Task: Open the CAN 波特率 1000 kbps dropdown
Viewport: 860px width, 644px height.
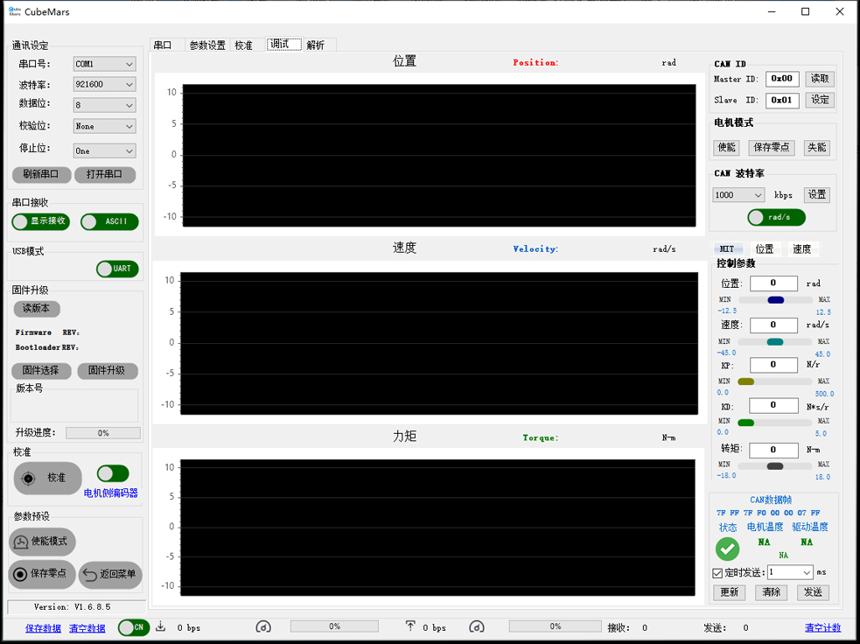Action: click(x=738, y=195)
